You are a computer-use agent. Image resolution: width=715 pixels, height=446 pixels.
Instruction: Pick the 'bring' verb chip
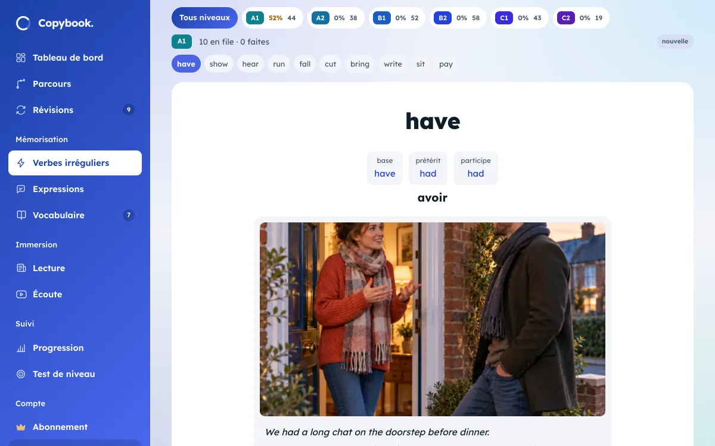360,64
